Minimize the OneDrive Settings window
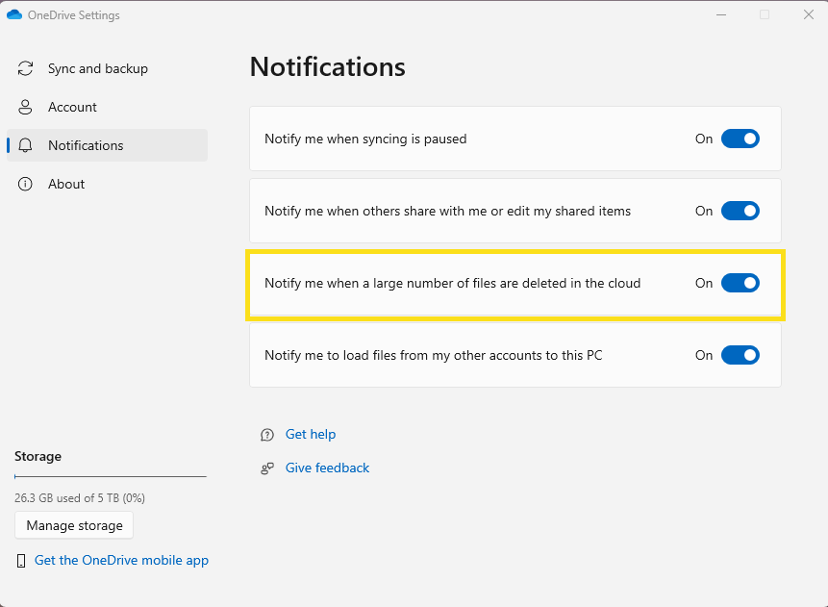Screen dimensions: 828x607 (721, 14)
